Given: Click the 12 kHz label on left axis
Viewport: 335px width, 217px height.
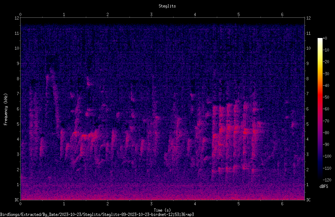Looking at the screenshot, I should pyautogui.click(x=17, y=18).
